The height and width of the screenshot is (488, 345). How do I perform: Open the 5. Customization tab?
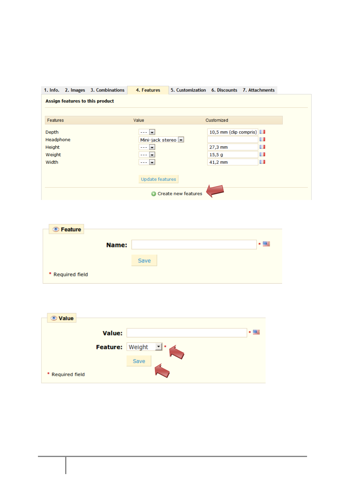tap(188, 90)
